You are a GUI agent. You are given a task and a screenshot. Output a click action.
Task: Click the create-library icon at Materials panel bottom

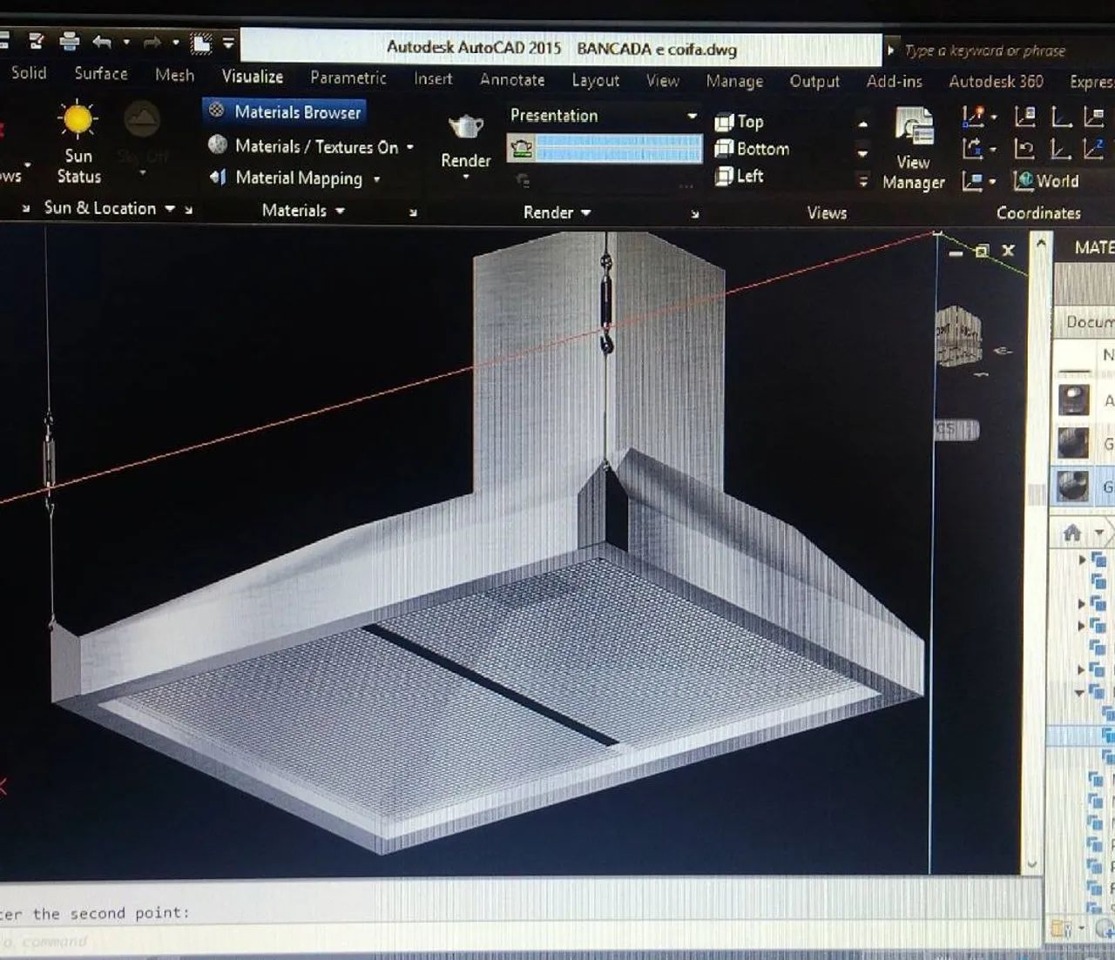tap(1061, 929)
